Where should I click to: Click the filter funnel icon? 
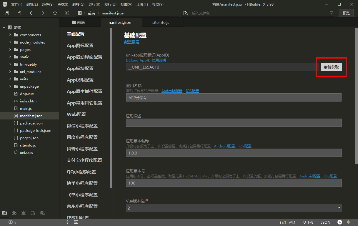tap(332, 13)
